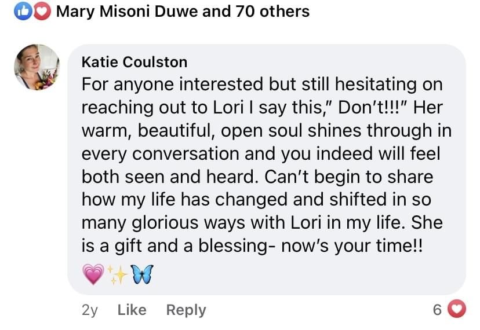Screen dimensions: 480x330
Task: Click the blue butterfly emoji
Action: [x=138, y=273]
